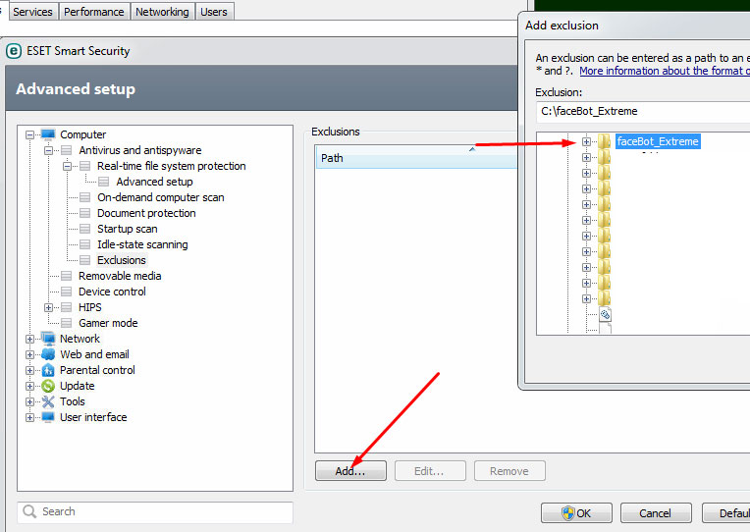Click the page icon beside Startup scan
Image resolution: width=750 pixels, height=532 pixels.
(x=84, y=229)
